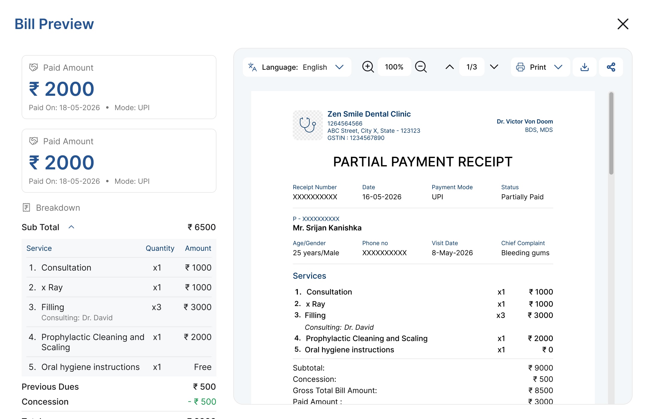Click patient name Mr. Srijan Kanishka
The image size is (647, 419).
(327, 228)
